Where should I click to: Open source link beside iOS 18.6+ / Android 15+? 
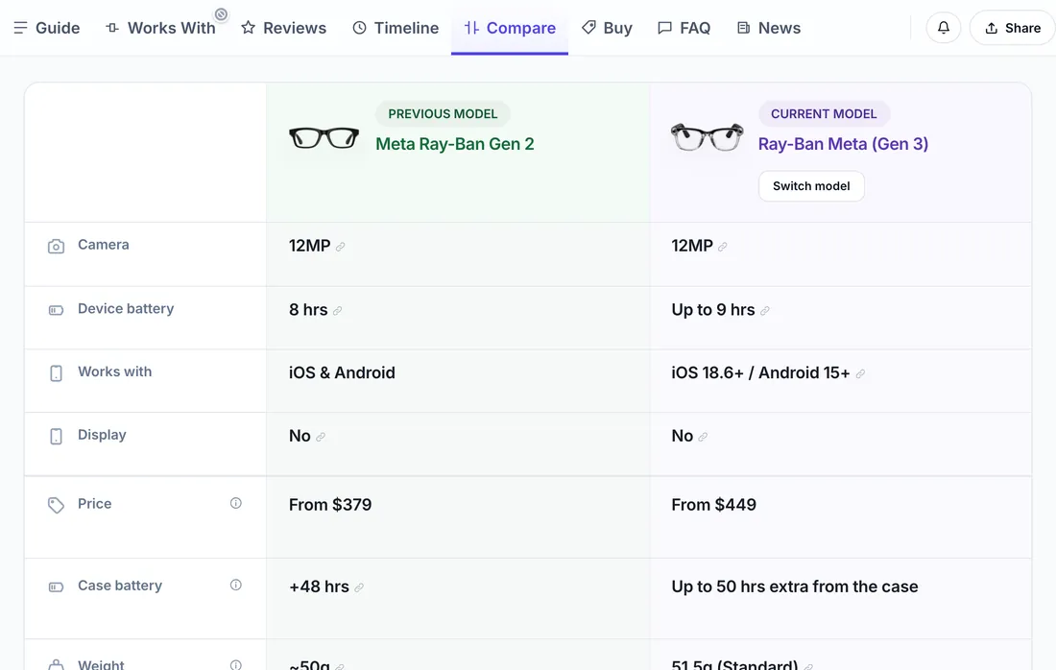860,373
